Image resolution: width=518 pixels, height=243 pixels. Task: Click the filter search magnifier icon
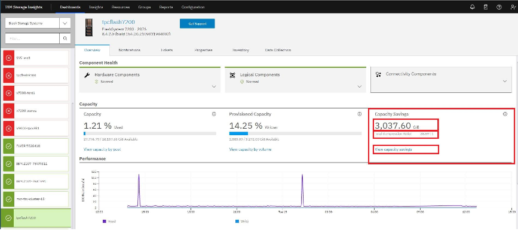click(x=66, y=38)
